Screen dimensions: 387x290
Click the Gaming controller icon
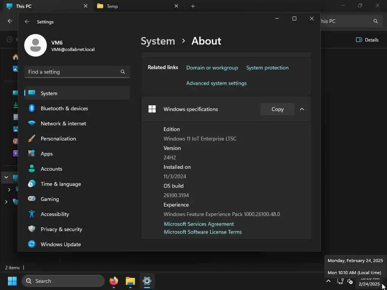pos(32,199)
